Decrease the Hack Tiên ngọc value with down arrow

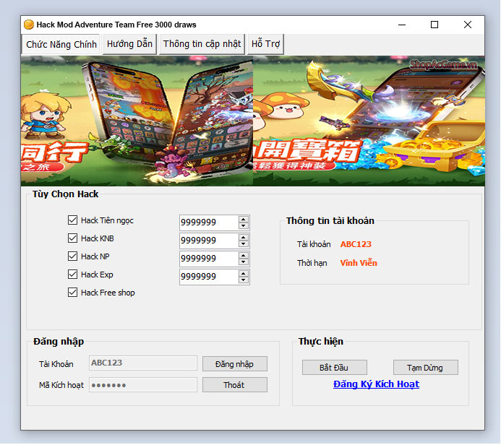tap(244, 227)
